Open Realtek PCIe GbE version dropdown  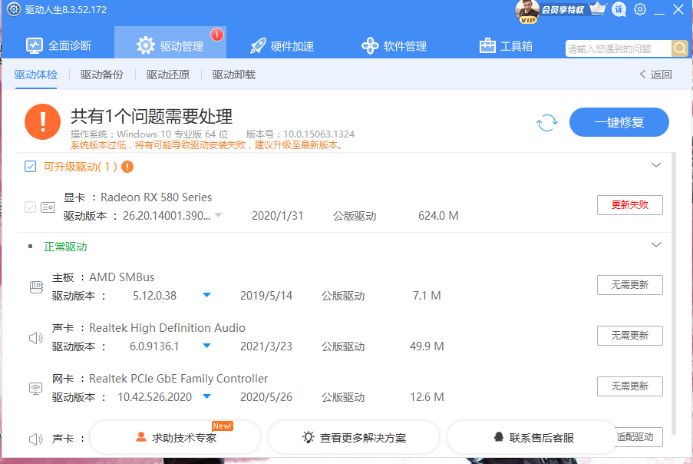coord(207,396)
